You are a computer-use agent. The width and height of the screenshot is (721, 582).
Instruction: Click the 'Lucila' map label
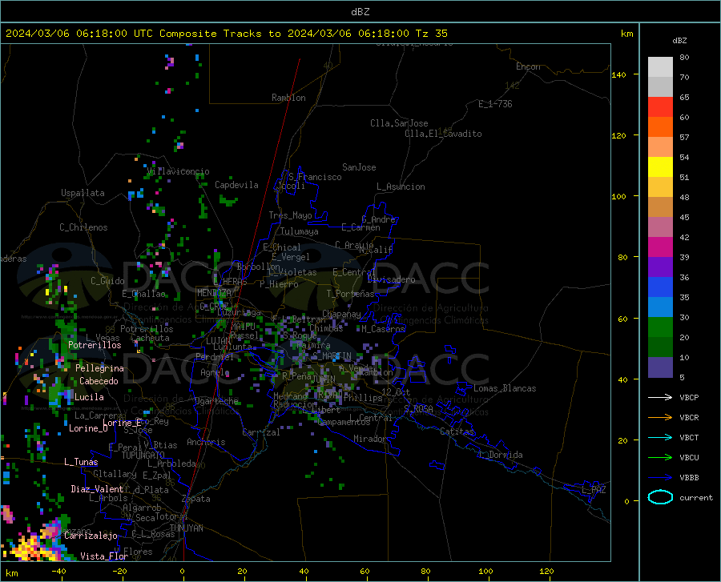point(89,397)
